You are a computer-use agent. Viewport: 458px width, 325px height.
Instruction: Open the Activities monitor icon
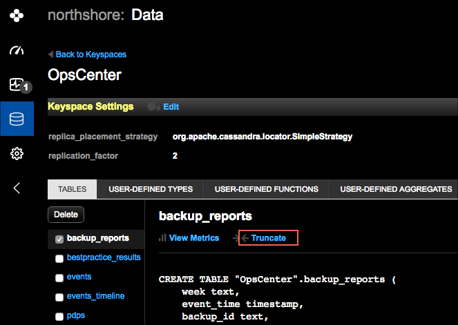coord(17,85)
